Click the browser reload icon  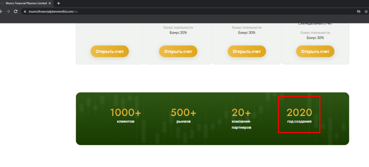click(x=16, y=11)
